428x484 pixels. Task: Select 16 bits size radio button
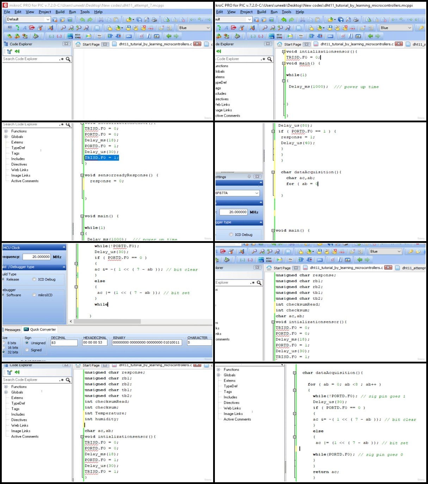(x=4, y=348)
